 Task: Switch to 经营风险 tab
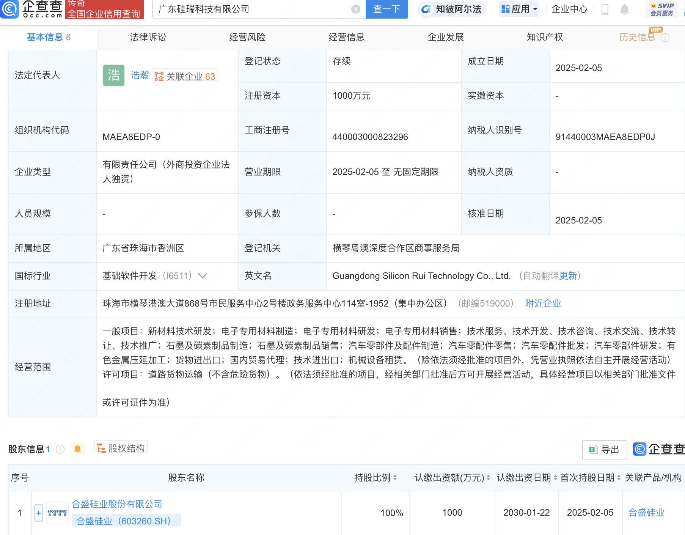click(x=247, y=37)
